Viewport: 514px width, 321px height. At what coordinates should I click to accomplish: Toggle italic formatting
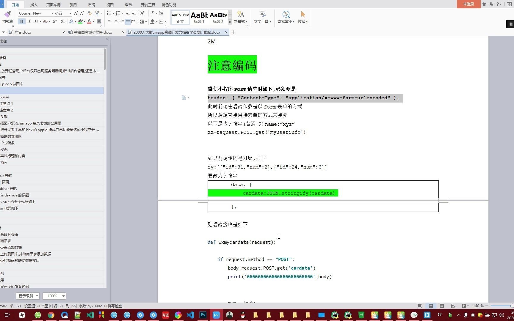[x=29, y=21]
